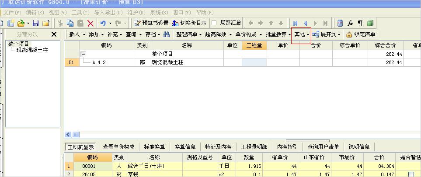The width and height of the screenshot is (421, 177).
Task: Check 是否暂估 box for 草袋 row
Action: [411, 174]
